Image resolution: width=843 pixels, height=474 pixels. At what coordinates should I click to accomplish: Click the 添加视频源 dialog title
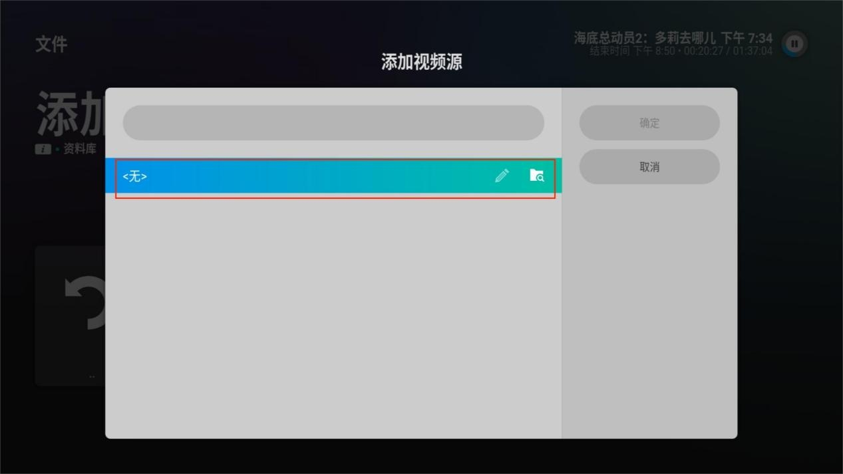(x=421, y=62)
